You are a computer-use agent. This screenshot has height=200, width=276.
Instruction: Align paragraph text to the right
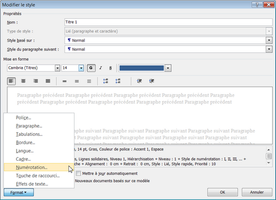point(36,81)
